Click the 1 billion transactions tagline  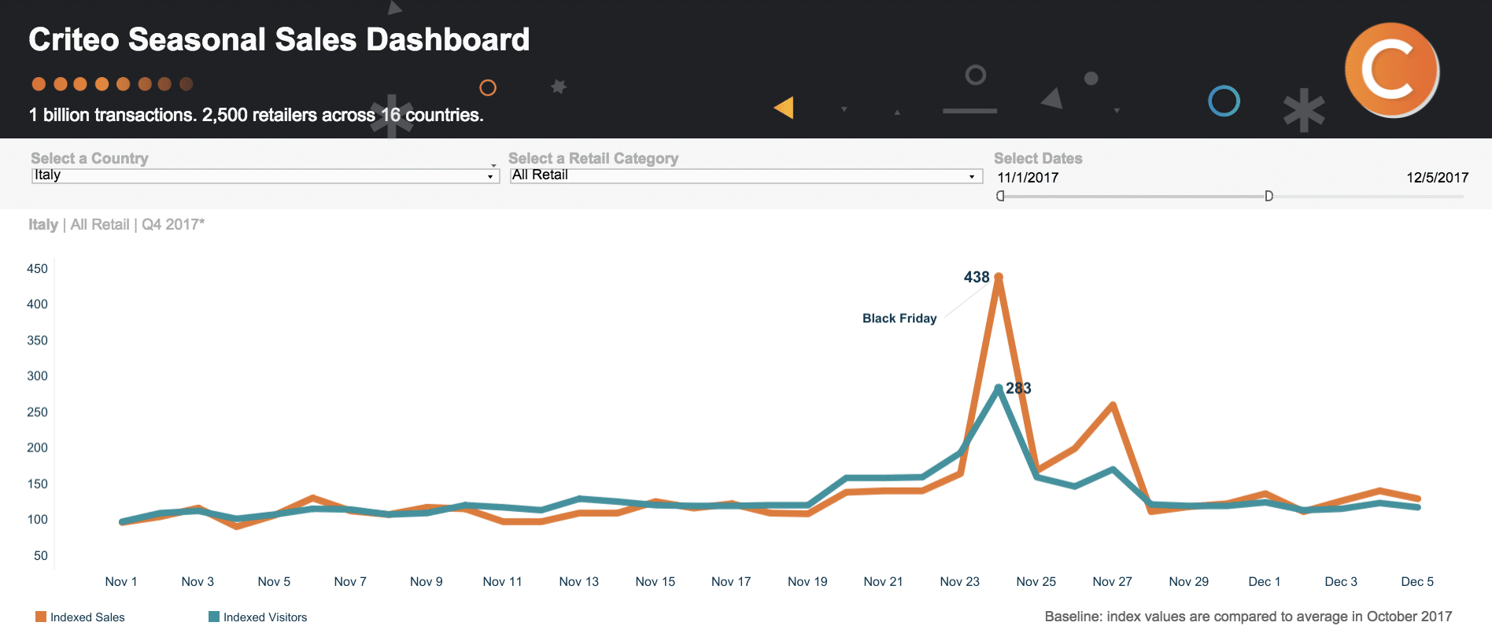pos(256,115)
